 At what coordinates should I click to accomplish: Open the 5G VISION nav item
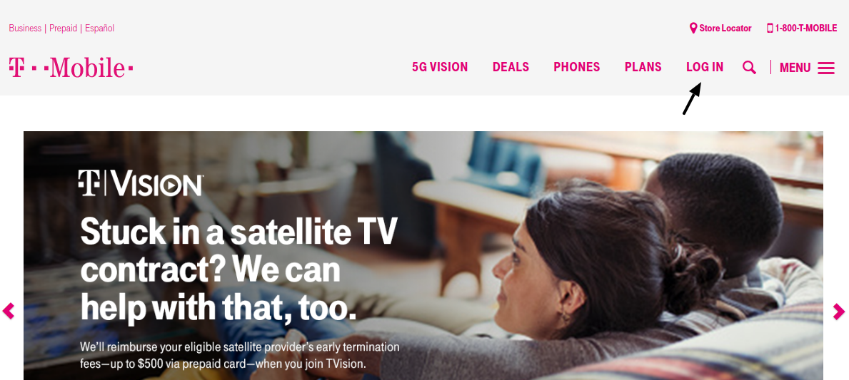pyautogui.click(x=440, y=68)
